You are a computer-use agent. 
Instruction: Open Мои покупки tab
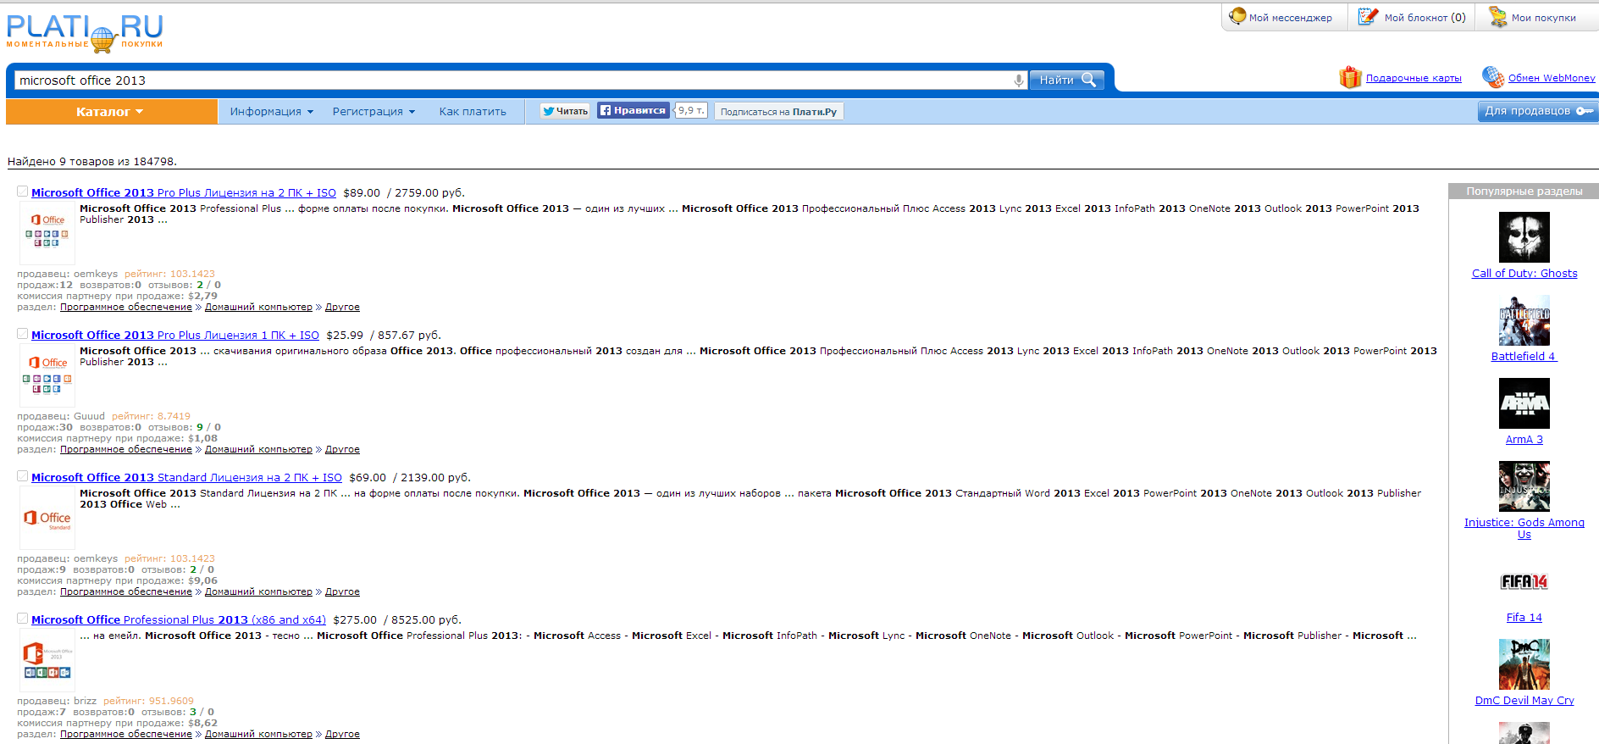(1535, 17)
